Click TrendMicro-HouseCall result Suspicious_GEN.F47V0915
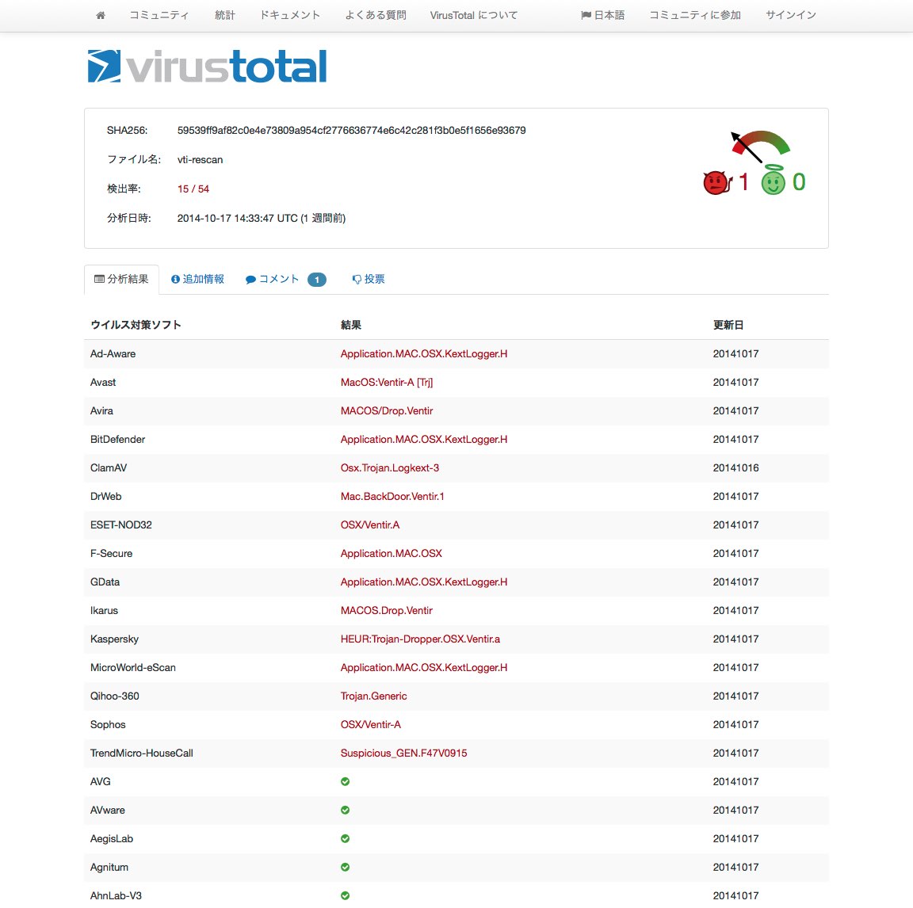Viewport: 913px width, 908px height. (404, 753)
